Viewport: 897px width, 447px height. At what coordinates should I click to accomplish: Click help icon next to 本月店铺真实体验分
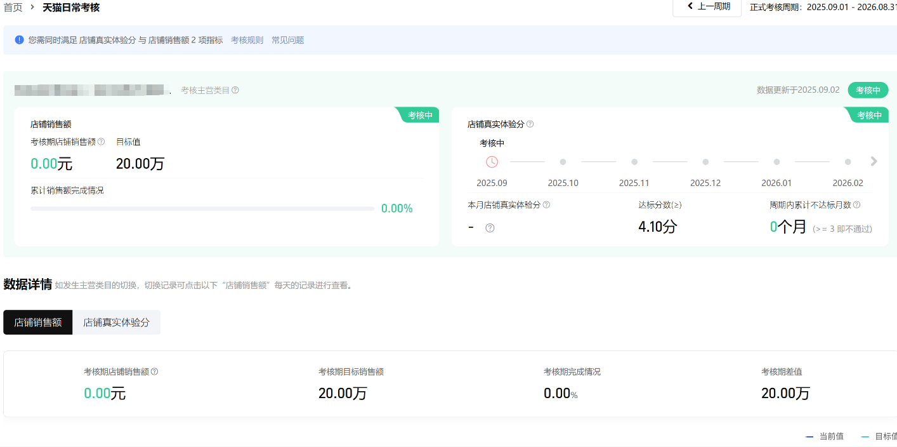click(546, 204)
